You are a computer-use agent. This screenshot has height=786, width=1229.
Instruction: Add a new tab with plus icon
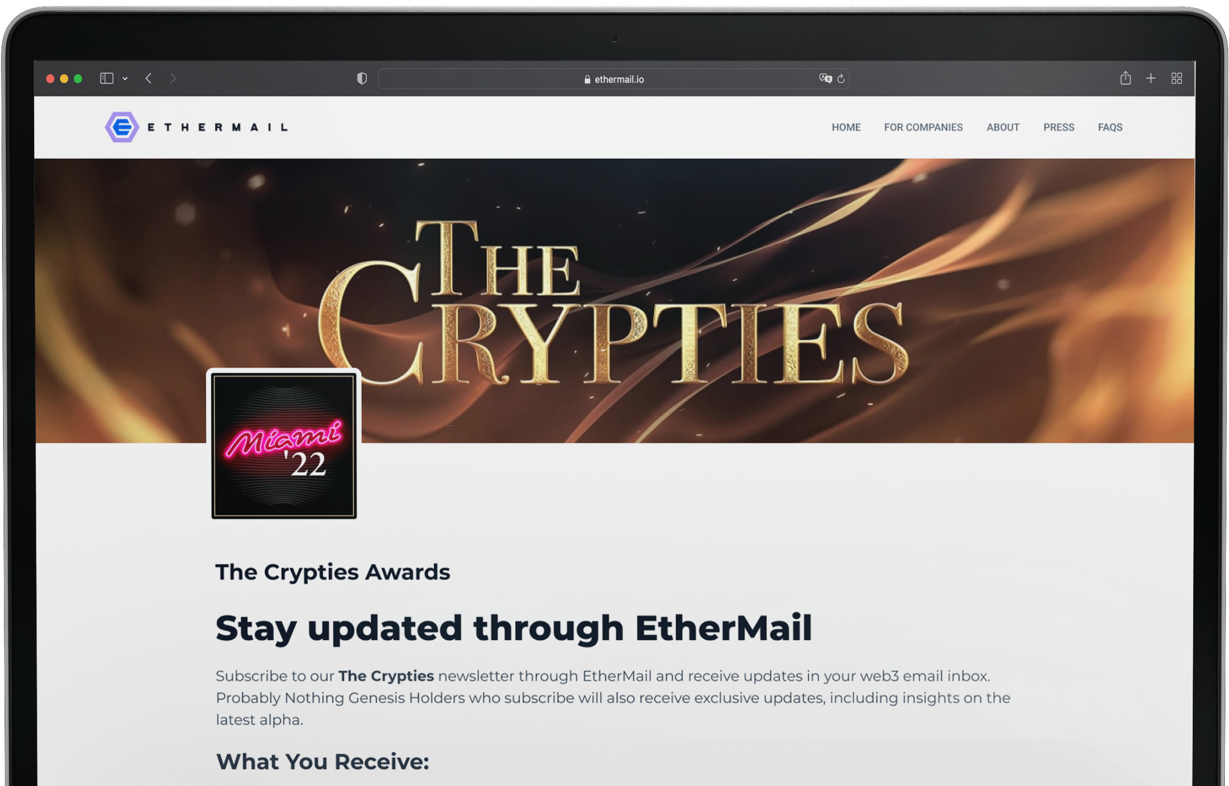1151,78
